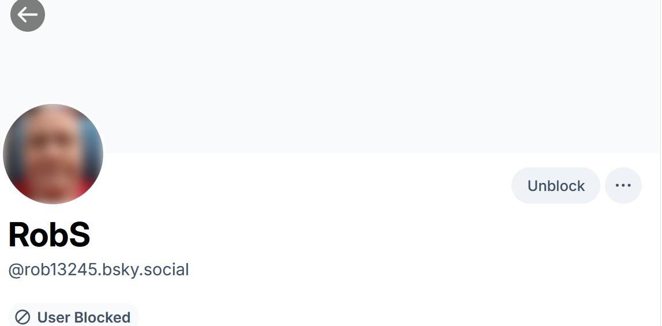Expand profile options via ellipsis button
Screen dimensions: 662x326
pos(623,186)
